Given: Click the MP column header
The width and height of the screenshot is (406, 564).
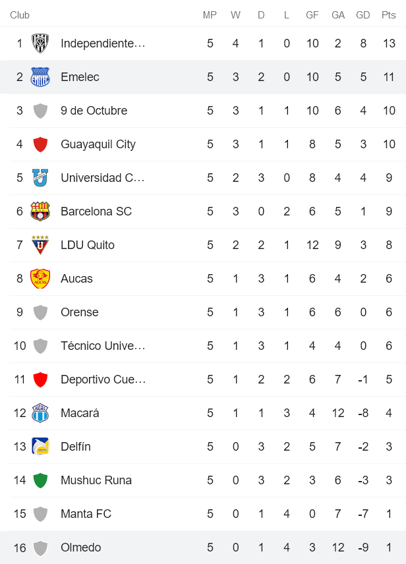Looking at the screenshot, I should [210, 14].
